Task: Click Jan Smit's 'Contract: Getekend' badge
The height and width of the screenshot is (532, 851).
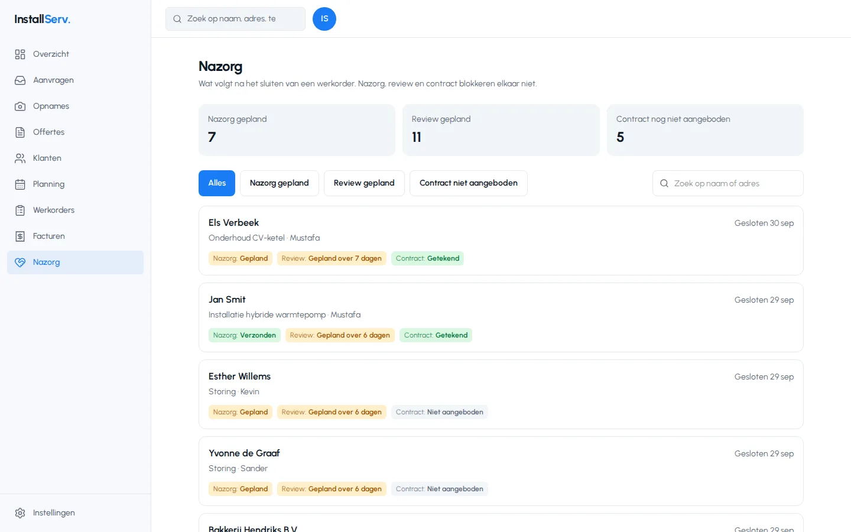Action: pyautogui.click(x=436, y=335)
